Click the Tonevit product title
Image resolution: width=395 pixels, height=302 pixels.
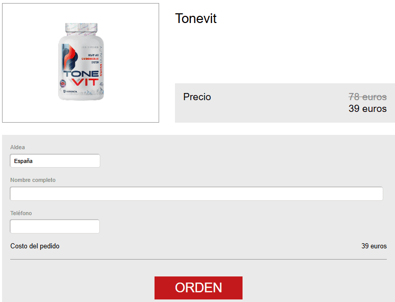196,18
